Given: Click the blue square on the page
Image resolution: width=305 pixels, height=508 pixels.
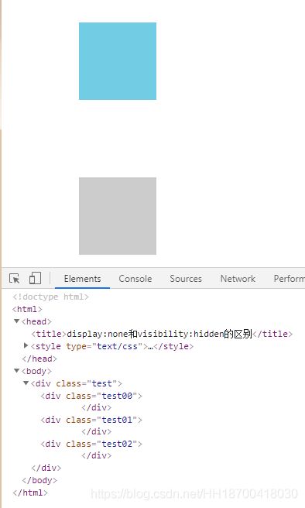Looking at the screenshot, I should [x=118, y=61].
